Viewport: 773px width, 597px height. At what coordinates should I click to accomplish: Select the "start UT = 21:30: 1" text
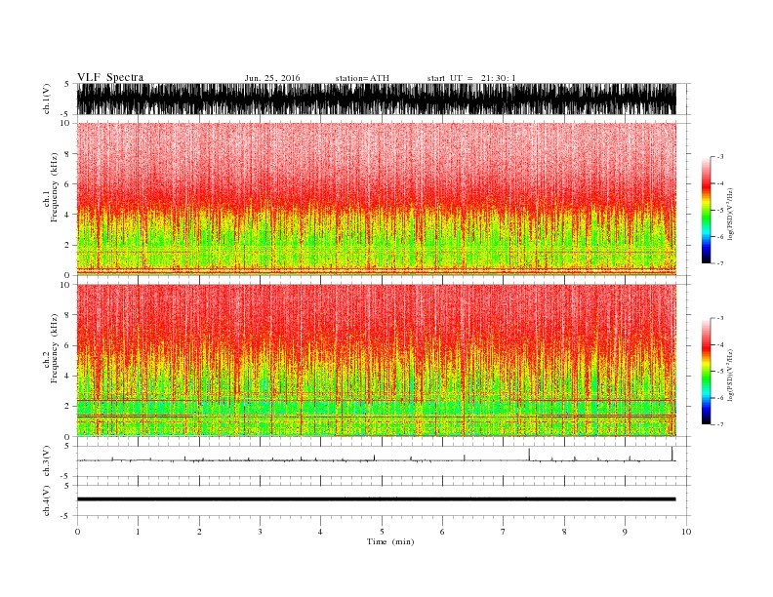pyautogui.click(x=471, y=78)
